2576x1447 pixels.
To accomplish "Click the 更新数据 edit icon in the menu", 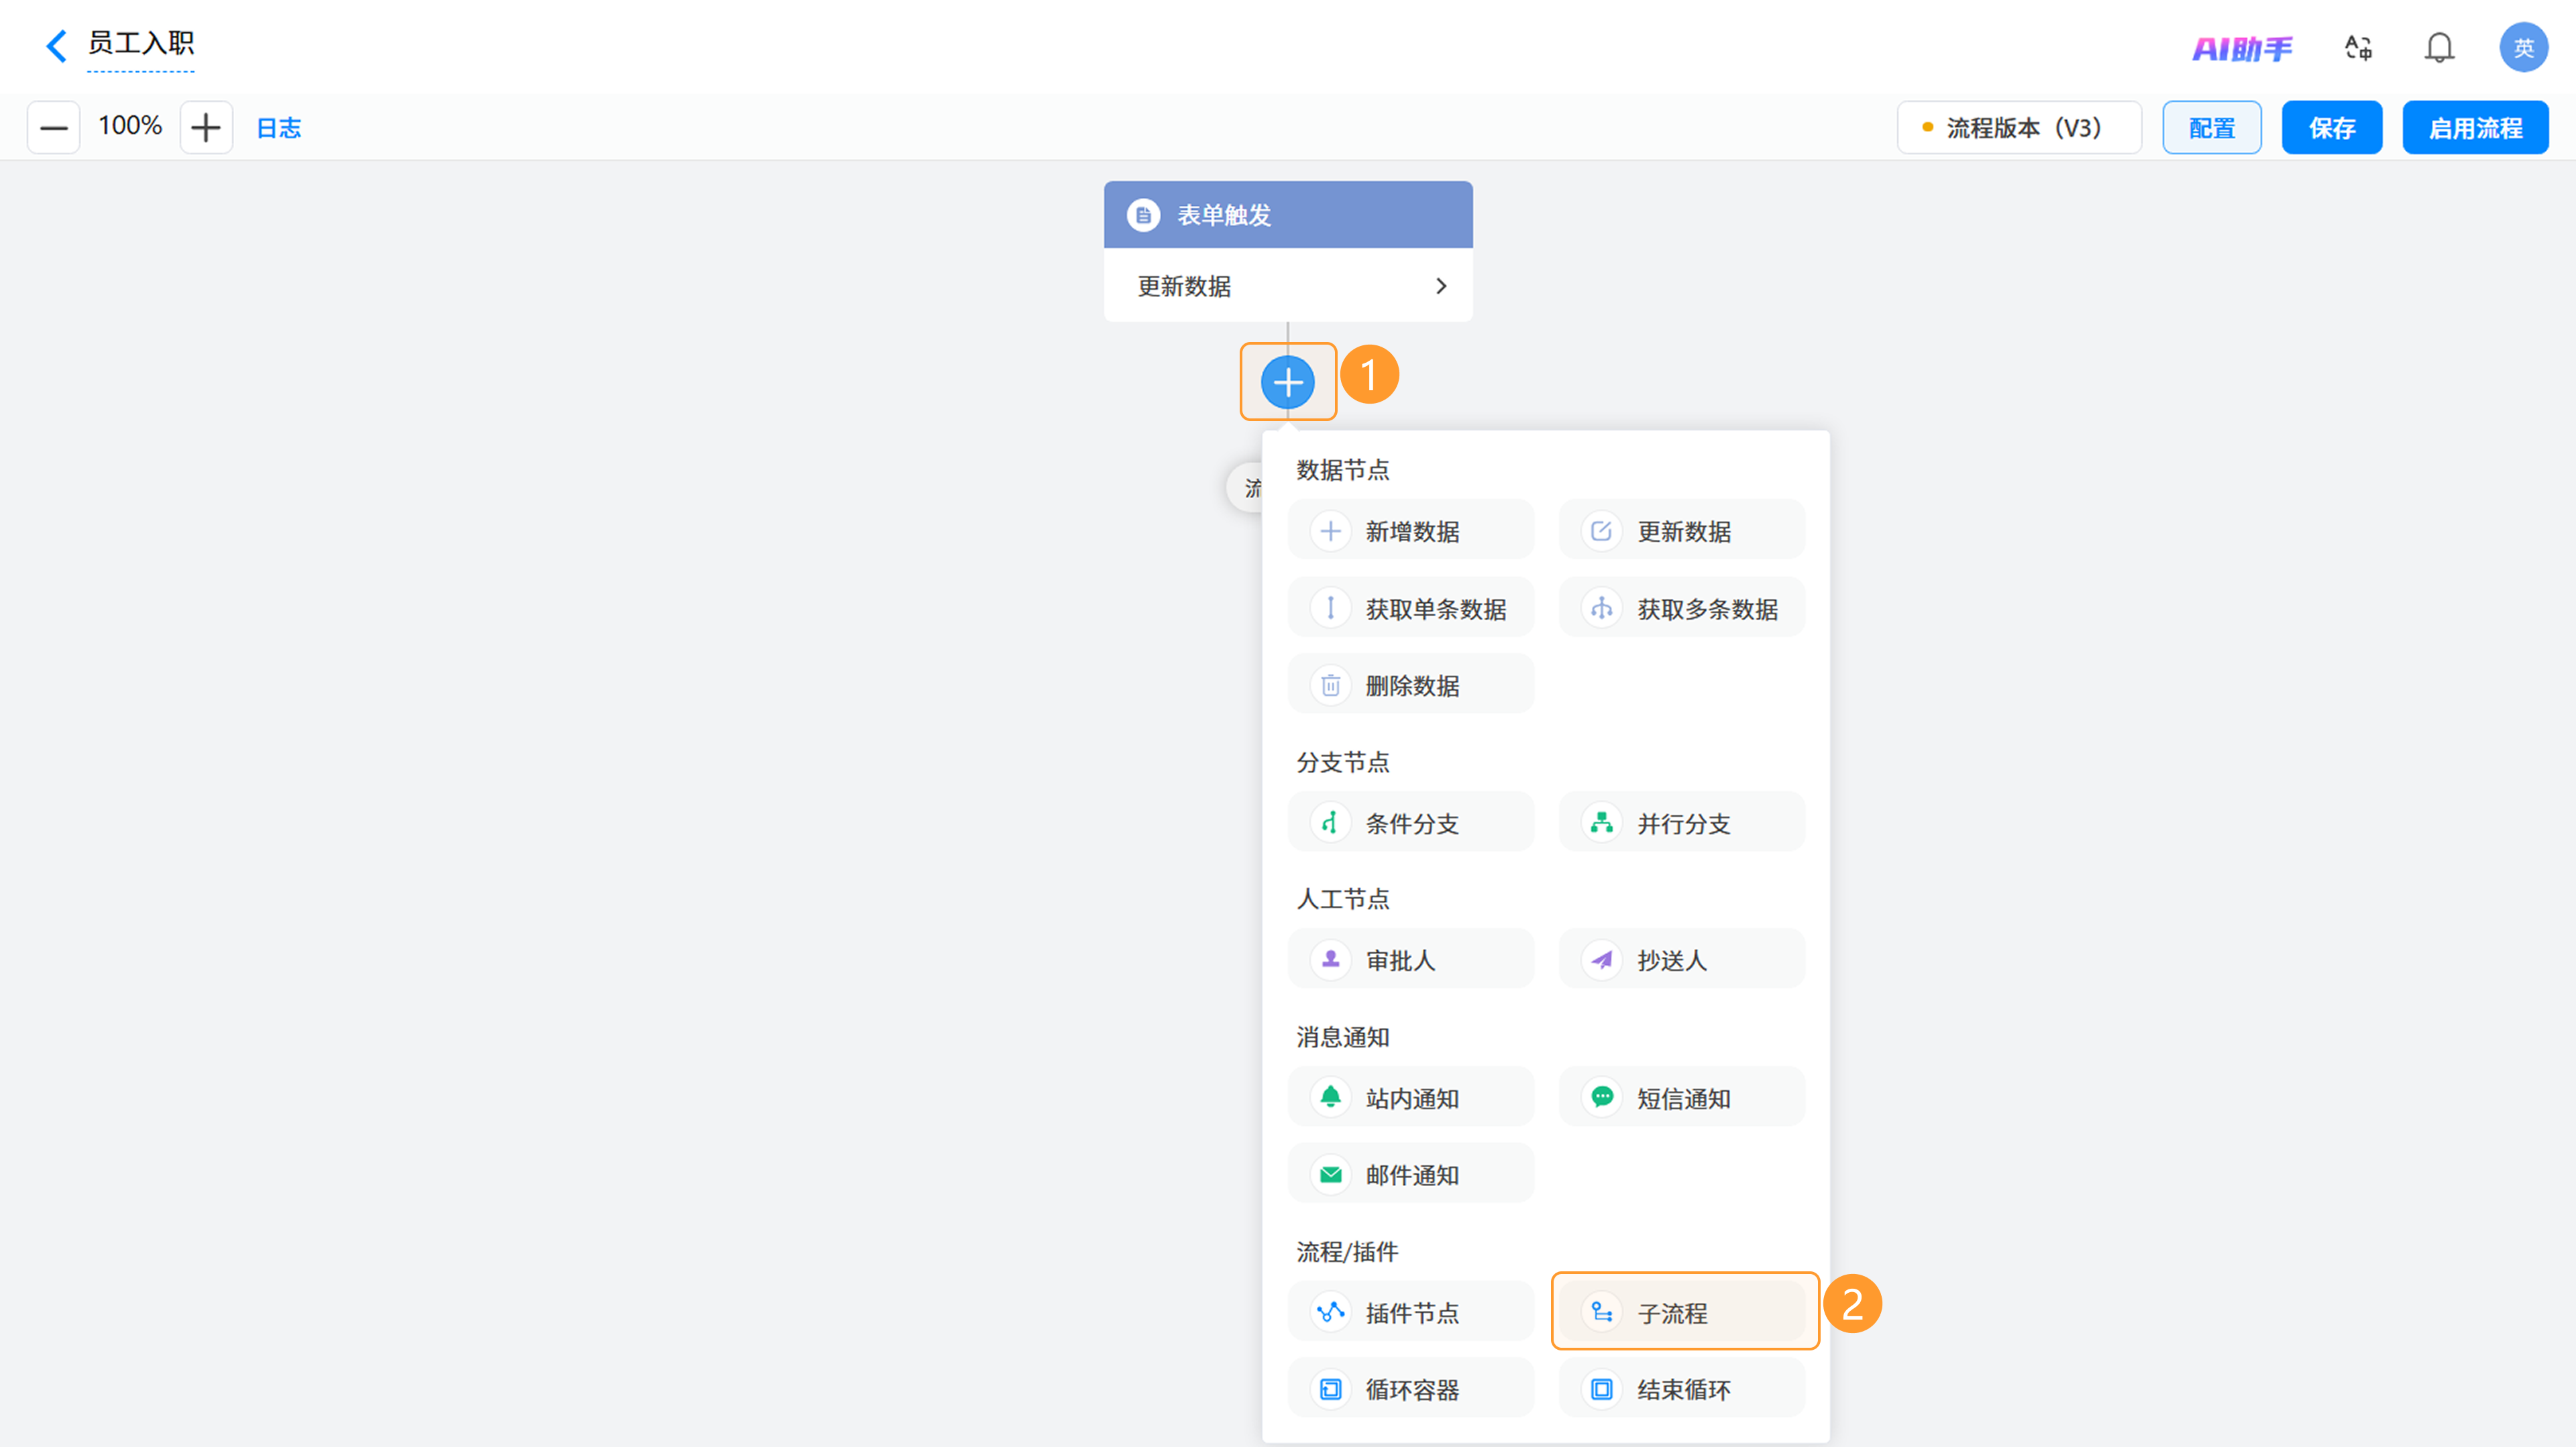I will point(1601,530).
